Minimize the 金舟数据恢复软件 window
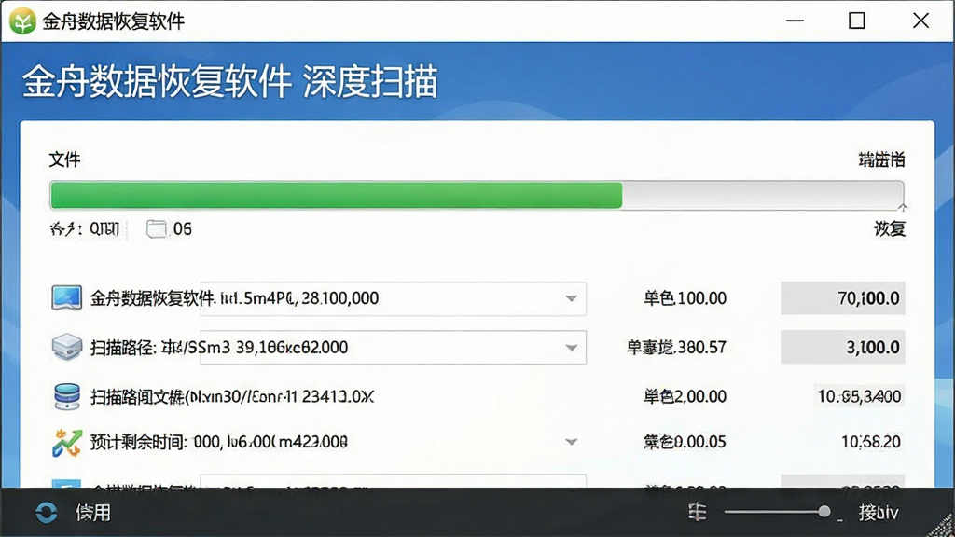955x537 pixels. (x=795, y=21)
